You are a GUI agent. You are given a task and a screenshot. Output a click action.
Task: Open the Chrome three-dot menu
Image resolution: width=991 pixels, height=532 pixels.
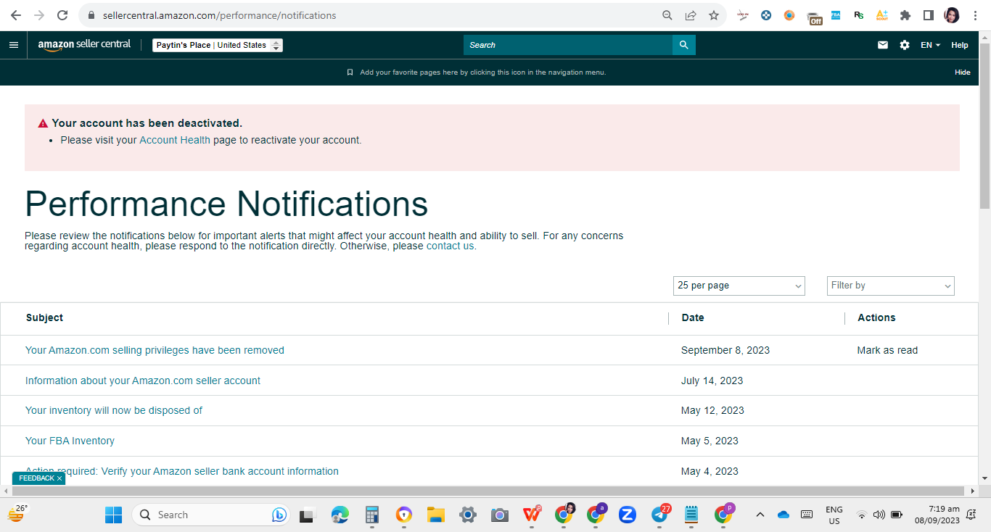[x=975, y=15]
